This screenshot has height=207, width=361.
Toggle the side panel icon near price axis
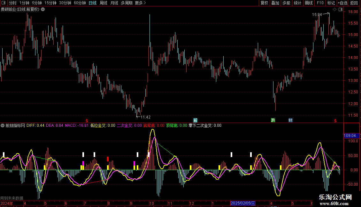tap(340, 10)
